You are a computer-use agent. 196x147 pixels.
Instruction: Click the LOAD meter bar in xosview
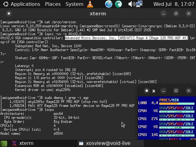click(x=177, y=104)
